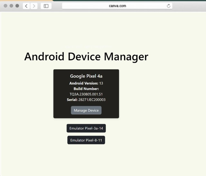The height and width of the screenshot is (176, 206).
Task: Click the Android Device Manager heading
Action: [x=86, y=57]
